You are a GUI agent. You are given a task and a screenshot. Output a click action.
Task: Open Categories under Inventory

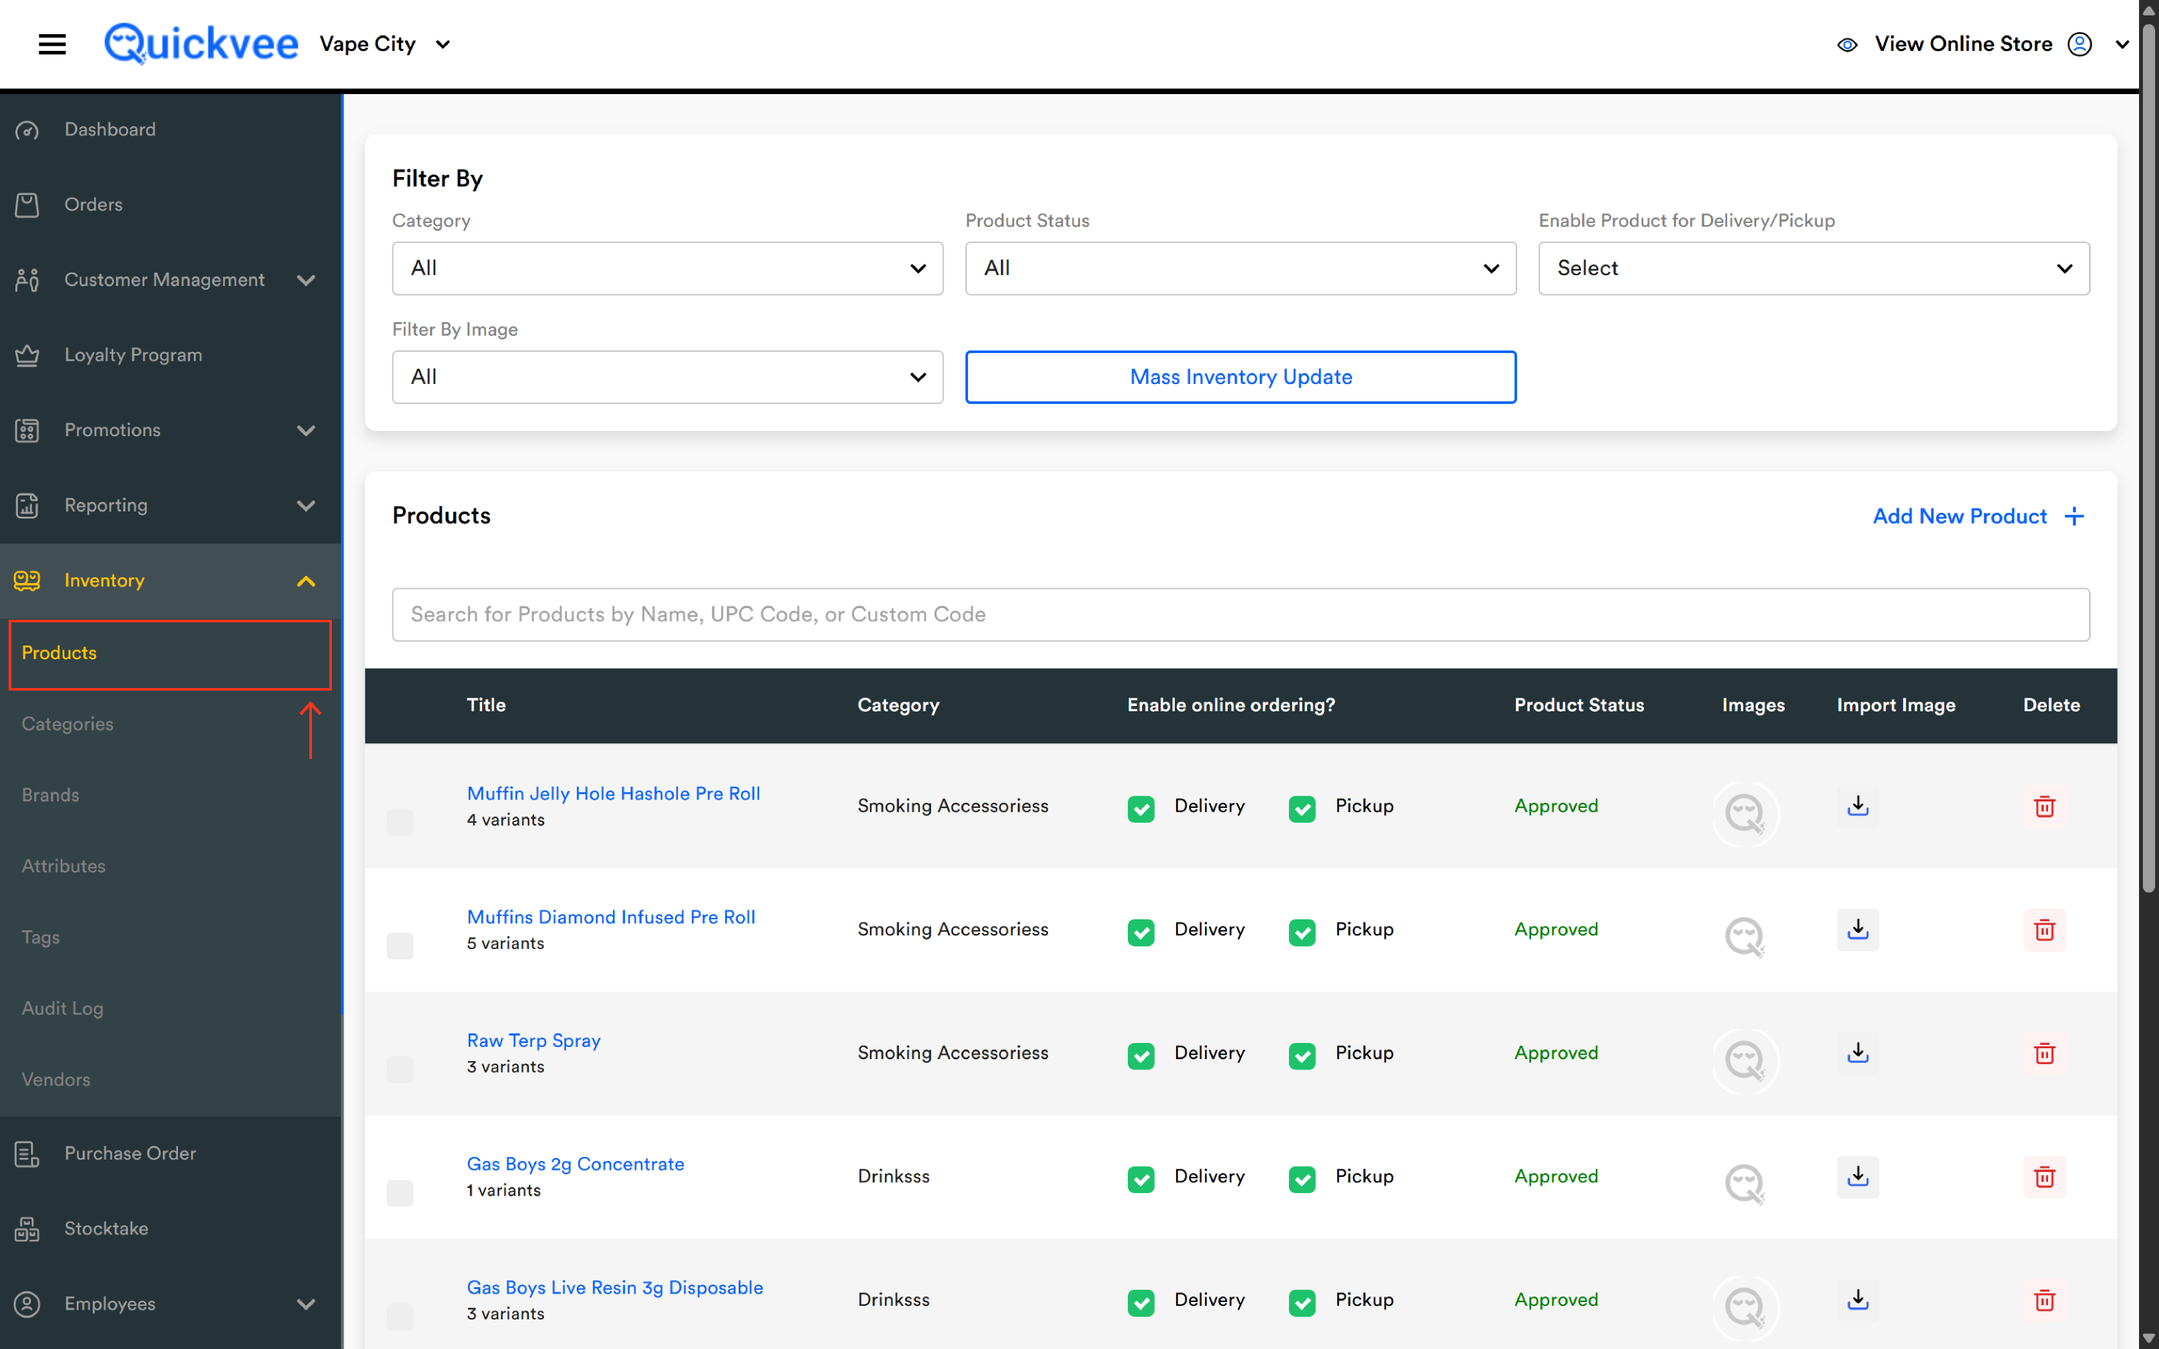pyautogui.click(x=68, y=723)
